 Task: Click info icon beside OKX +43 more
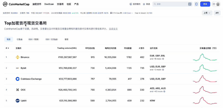164,91
